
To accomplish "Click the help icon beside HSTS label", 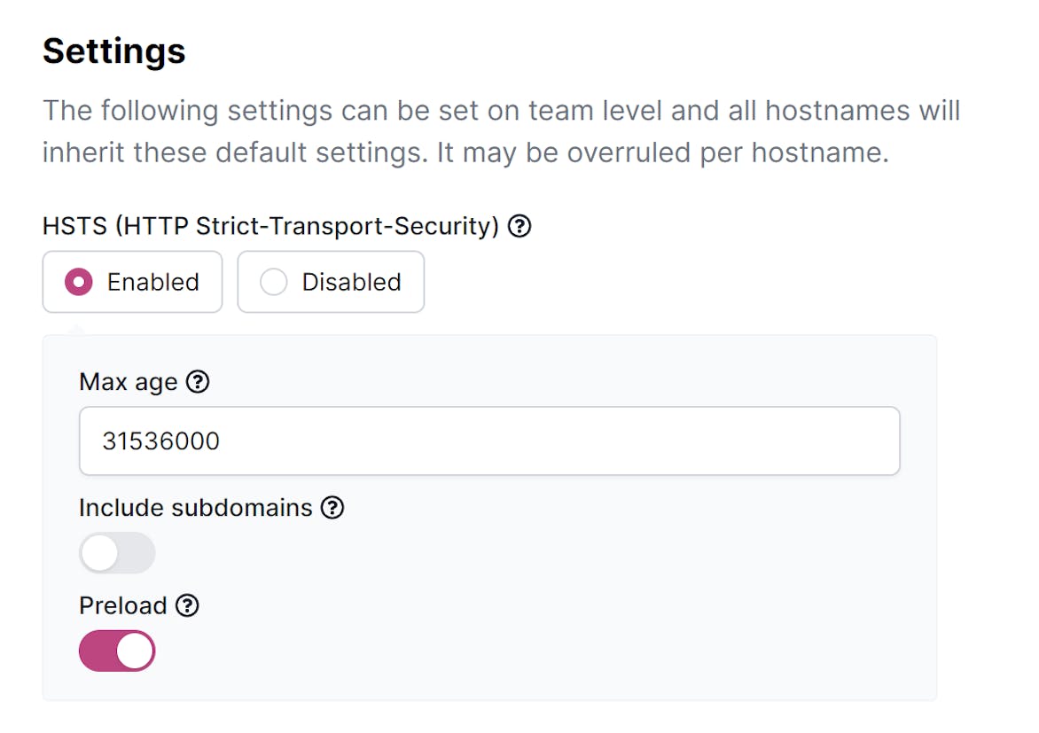I will (x=520, y=226).
